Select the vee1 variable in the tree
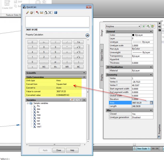Screen dimensions: 164x160 click(x=39, y=127)
